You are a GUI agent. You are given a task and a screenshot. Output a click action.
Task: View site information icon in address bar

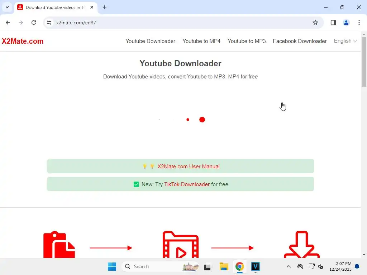click(49, 23)
